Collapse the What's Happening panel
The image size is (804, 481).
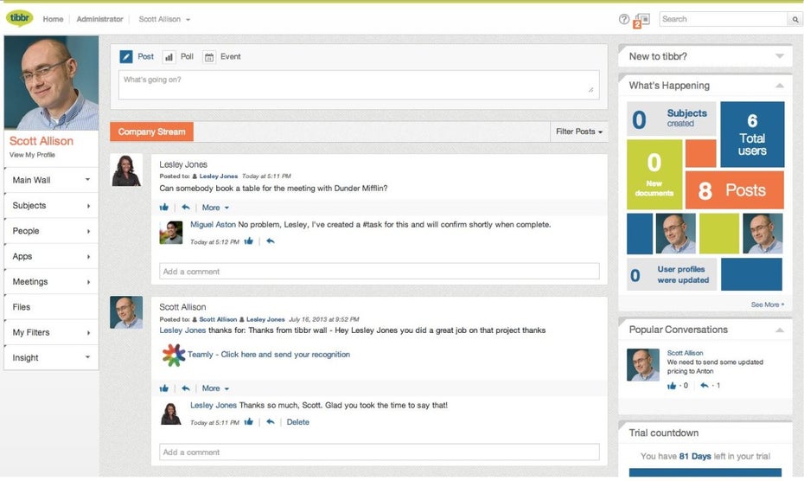pyautogui.click(x=780, y=86)
